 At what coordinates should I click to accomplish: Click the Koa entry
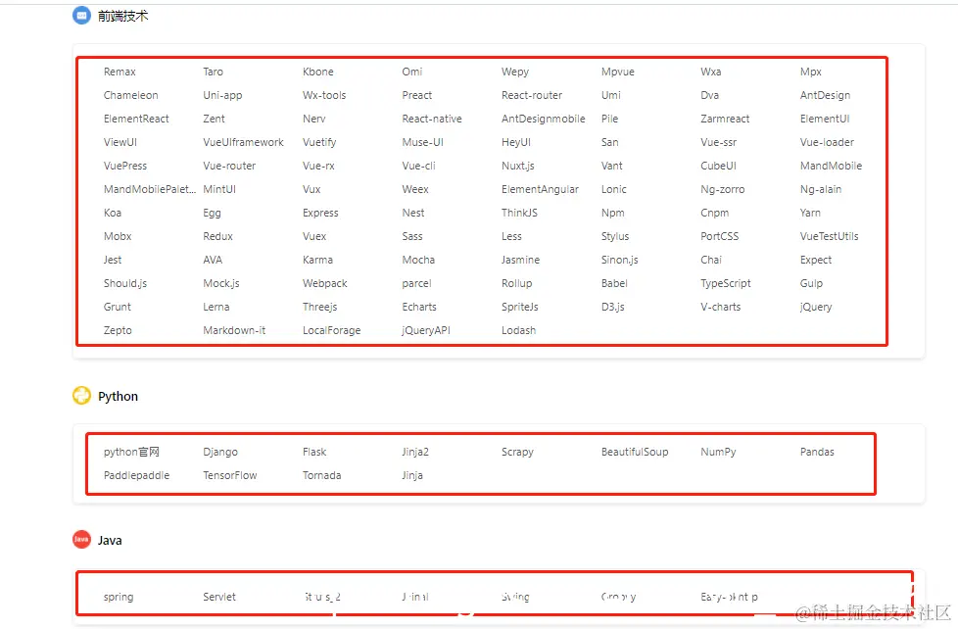click(113, 213)
